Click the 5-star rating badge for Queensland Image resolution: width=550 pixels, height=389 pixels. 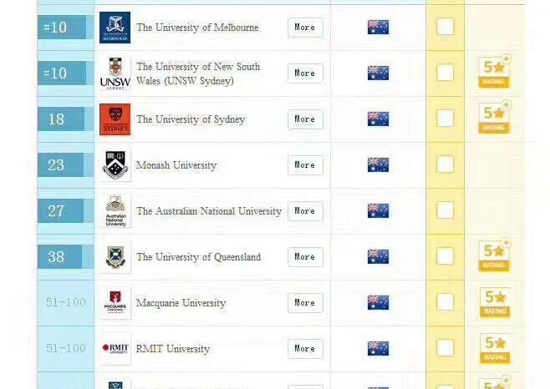click(x=494, y=256)
